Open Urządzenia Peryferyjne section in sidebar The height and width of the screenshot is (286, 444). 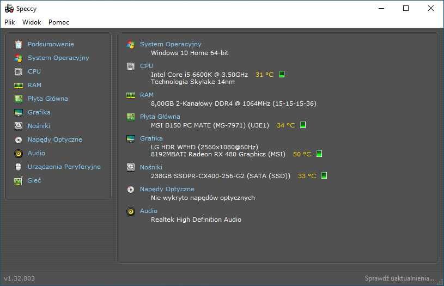coord(64,167)
